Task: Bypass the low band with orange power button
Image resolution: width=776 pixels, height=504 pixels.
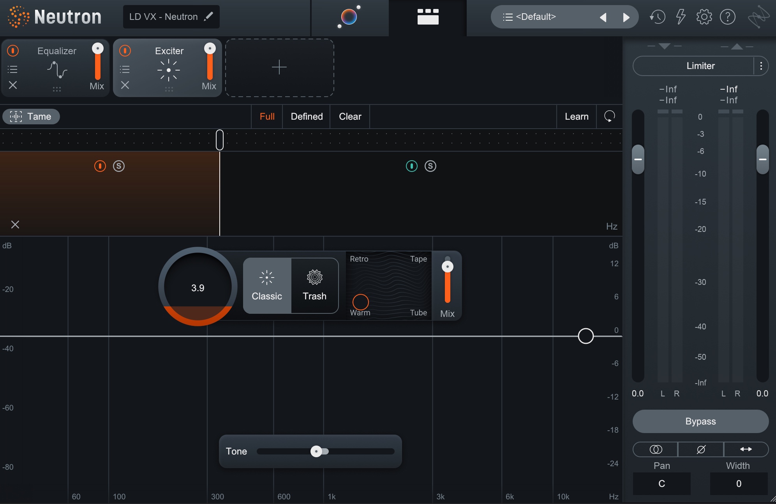Action: (x=100, y=166)
